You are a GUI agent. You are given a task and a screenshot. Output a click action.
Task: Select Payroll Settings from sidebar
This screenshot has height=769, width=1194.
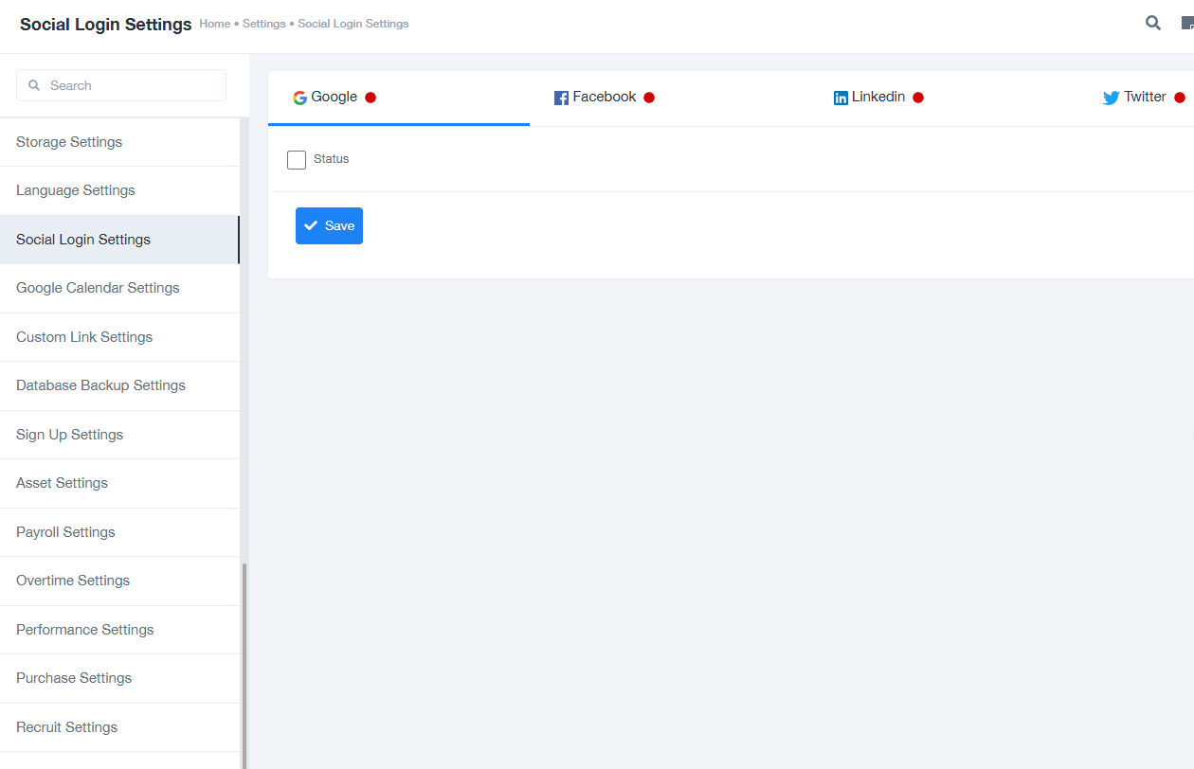[x=65, y=532]
